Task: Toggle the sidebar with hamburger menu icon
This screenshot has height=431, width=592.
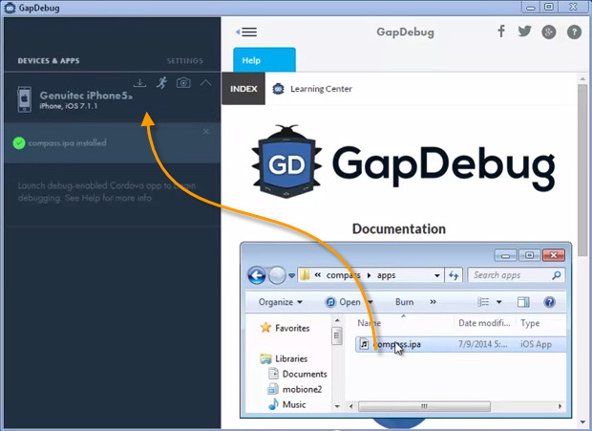Action: (x=245, y=32)
